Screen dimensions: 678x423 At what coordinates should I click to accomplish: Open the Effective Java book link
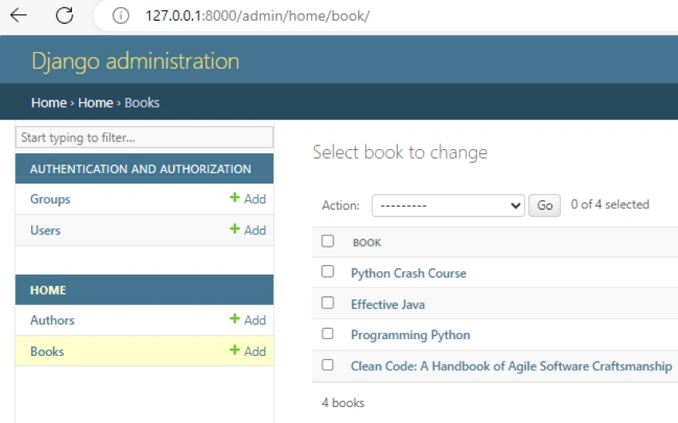coord(388,305)
